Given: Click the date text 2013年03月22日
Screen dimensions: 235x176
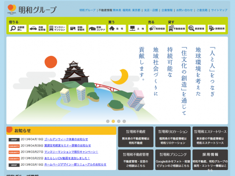Looking at the screenshot, I should point(32,158).
